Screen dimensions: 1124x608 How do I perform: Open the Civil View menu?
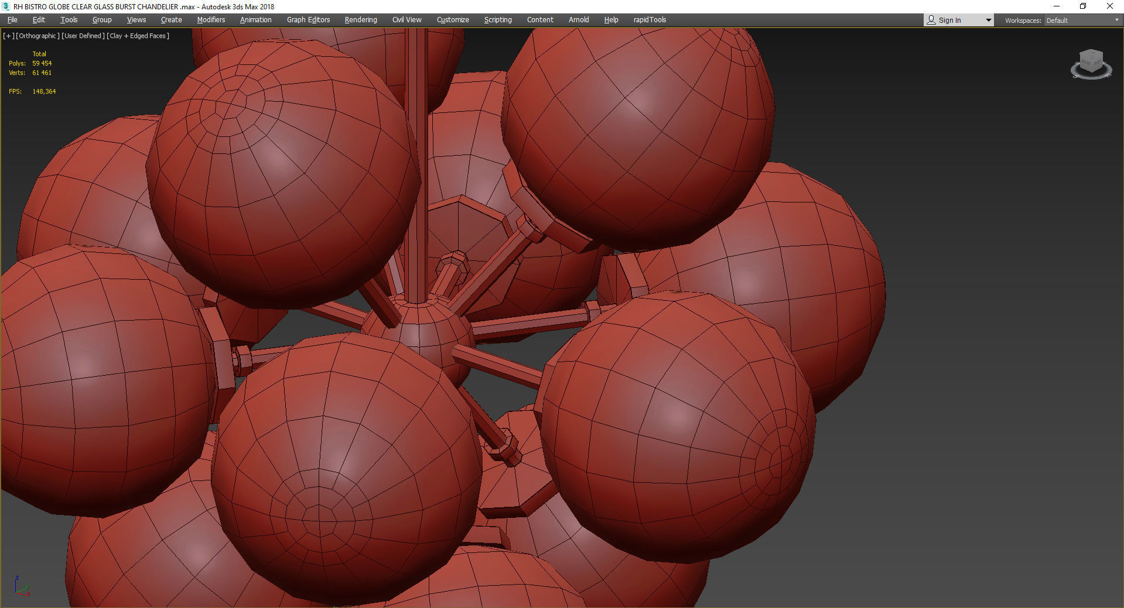tap(406, 20)
